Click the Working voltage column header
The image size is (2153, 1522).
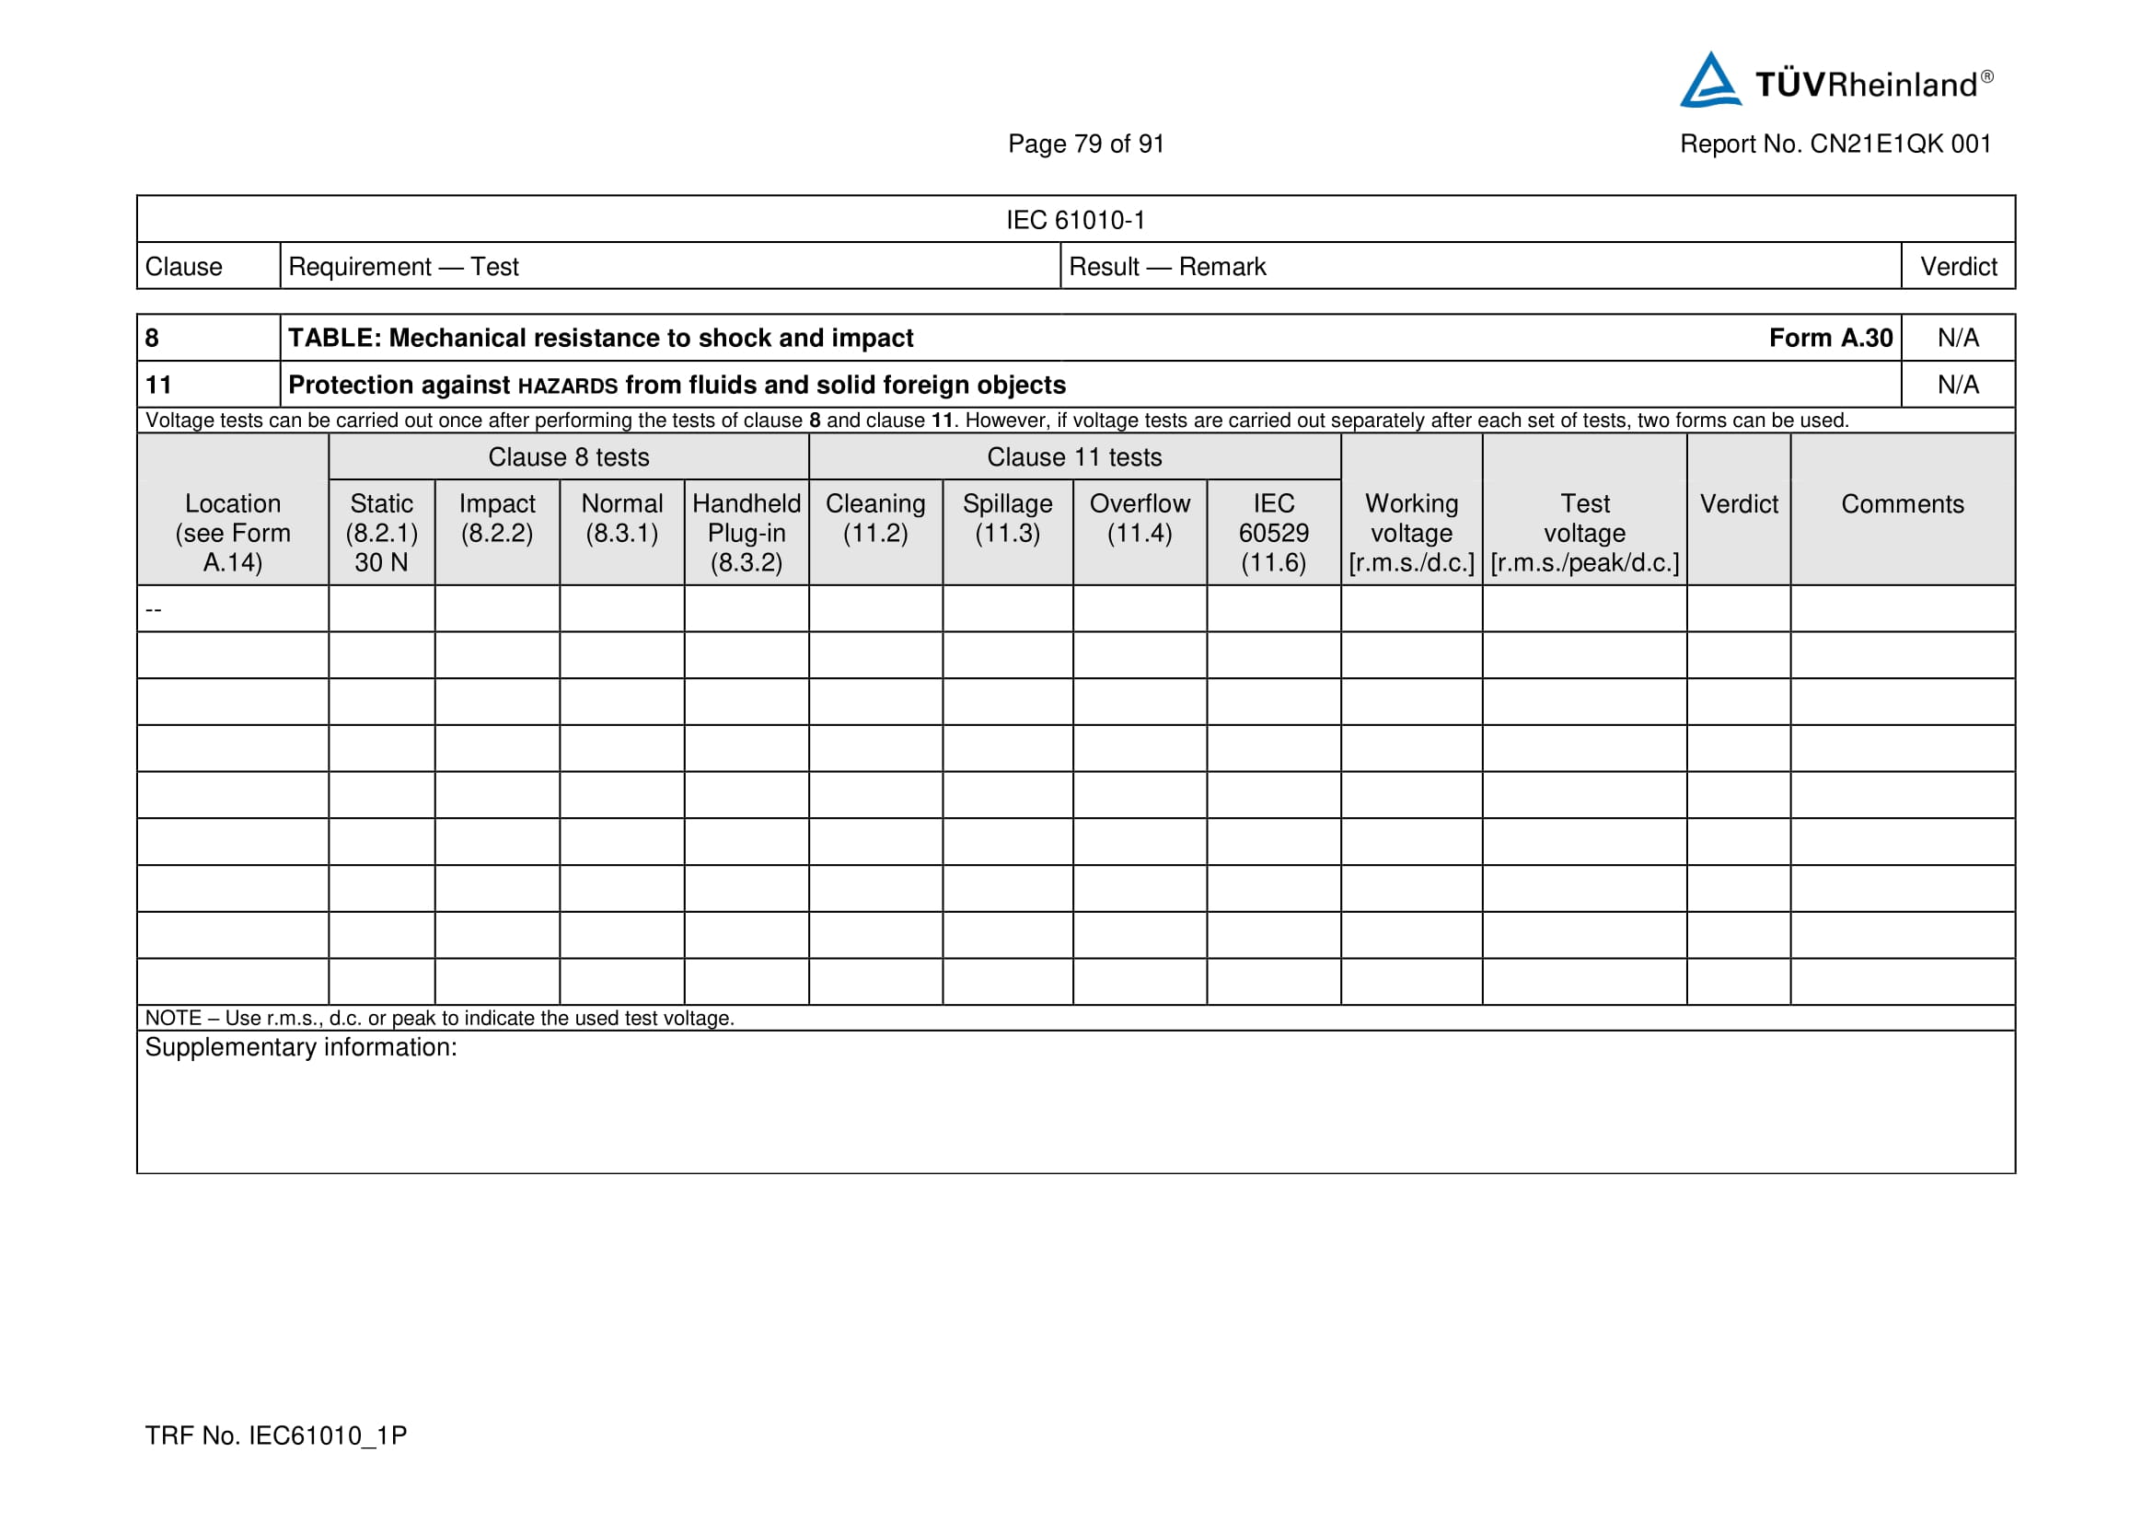1410,532
